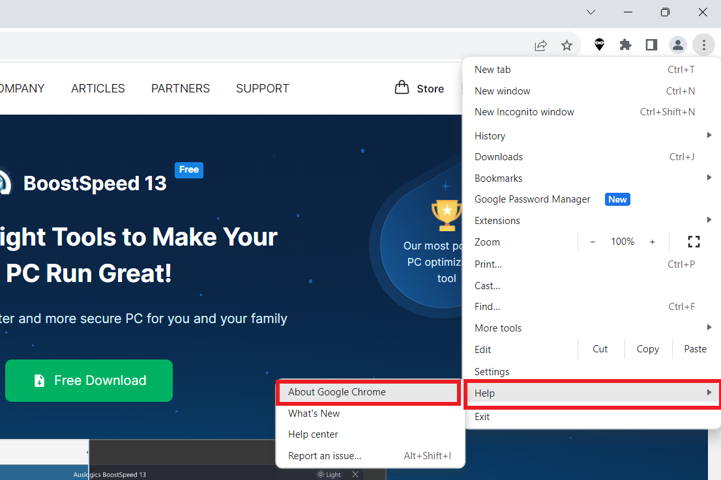Click the share this page icon
This screenshot has height=480, width=721.
(x=541, y=45)
